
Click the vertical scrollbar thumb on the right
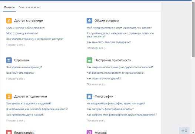tap(193, 30)
